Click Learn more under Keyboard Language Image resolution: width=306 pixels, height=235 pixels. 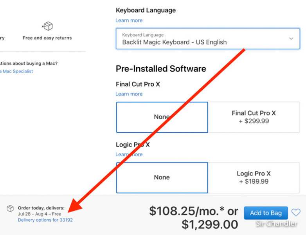click(129, 20)
